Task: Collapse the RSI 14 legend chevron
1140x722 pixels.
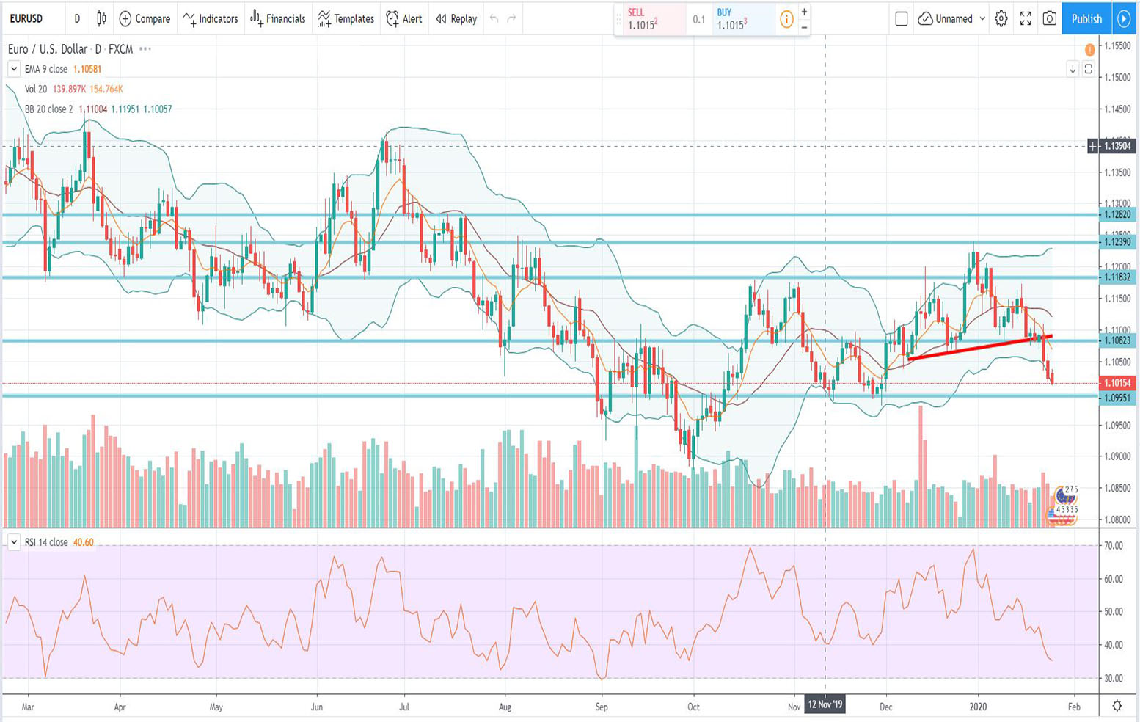Action: click(x=13, y=541)
